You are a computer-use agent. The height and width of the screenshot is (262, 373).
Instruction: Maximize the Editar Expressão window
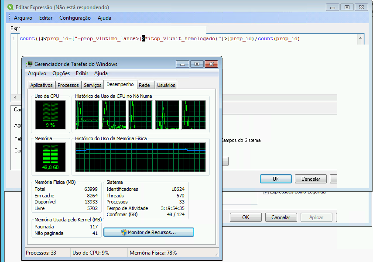click(x=347, y=7)
